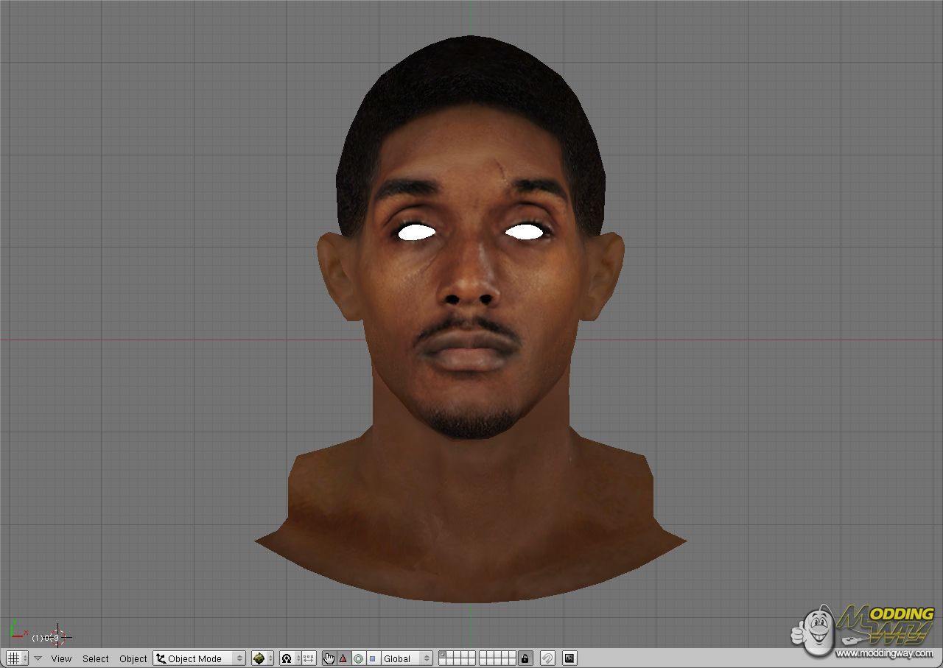The image size is (943, 668).
Task: Open the View menu
Action: click(61, 658)
